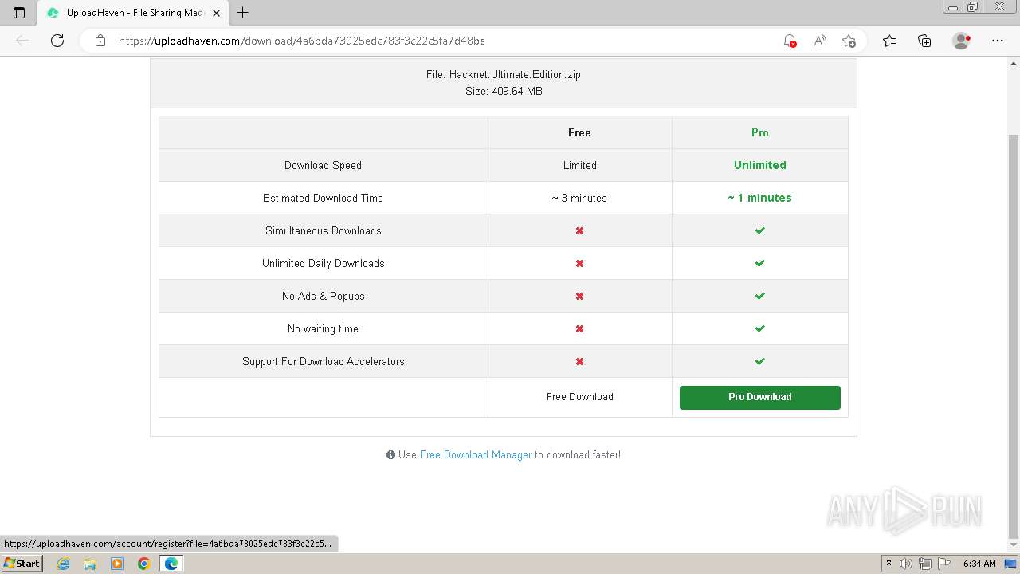This screenshot has height=574, width=1020.
Task: View site information lock icon
Action: tap(100, 41)
